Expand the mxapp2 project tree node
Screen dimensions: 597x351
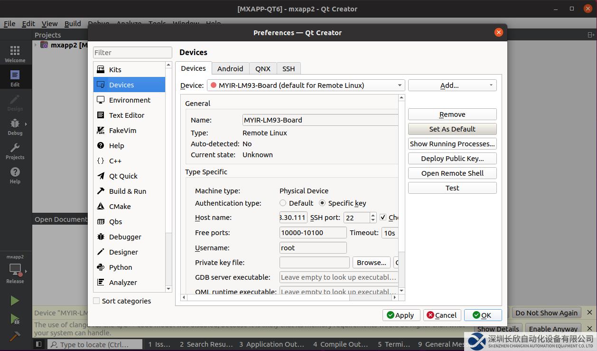36,45
